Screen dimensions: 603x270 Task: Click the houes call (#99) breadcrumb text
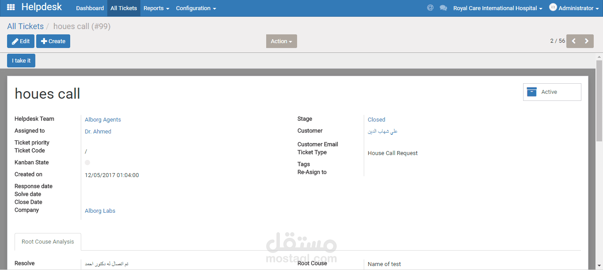pyautogui.click(x=82, y=26)
